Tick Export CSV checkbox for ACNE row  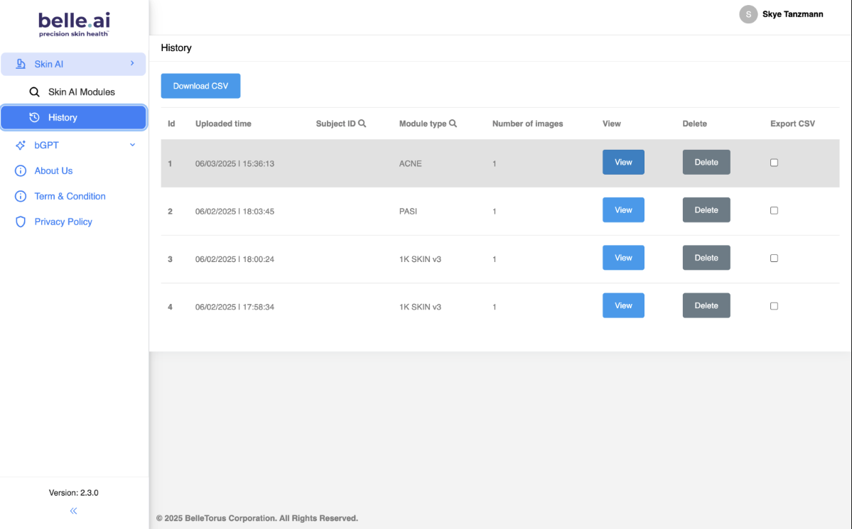[774, 163]
